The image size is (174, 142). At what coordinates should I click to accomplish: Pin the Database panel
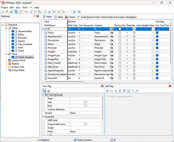pyautogui.click(x=35, y=16)
